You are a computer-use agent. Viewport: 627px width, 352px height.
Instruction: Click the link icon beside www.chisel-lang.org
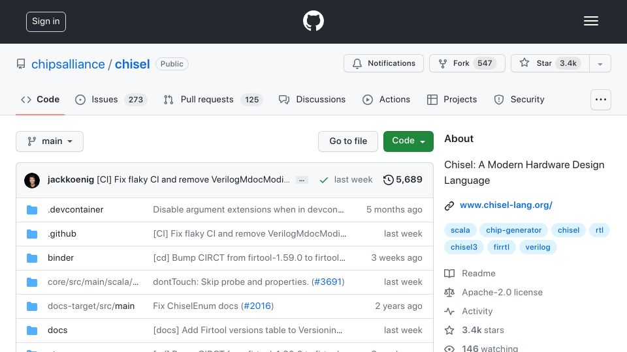point(449,205)
